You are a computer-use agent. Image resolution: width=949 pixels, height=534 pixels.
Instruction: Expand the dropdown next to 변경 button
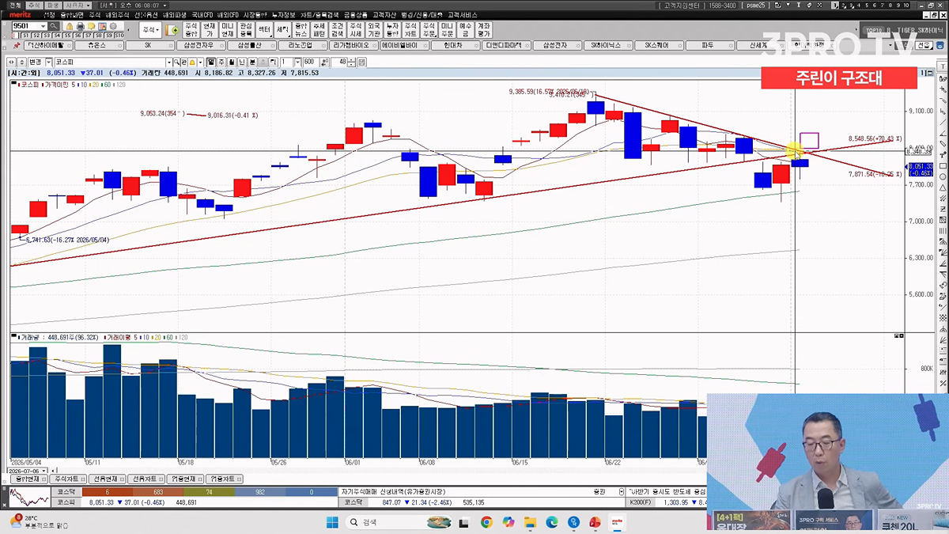coord(48,62)
